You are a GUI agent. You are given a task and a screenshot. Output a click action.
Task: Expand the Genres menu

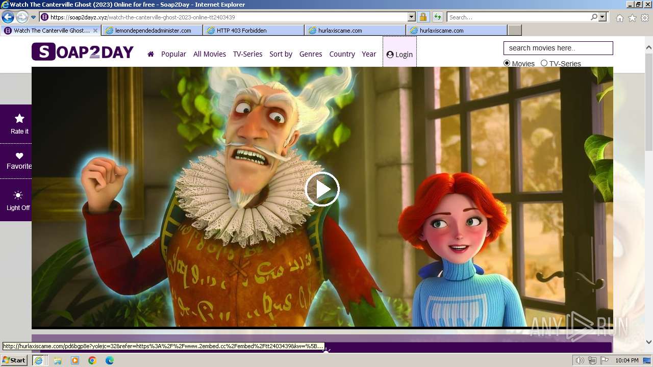click(311, 54)
